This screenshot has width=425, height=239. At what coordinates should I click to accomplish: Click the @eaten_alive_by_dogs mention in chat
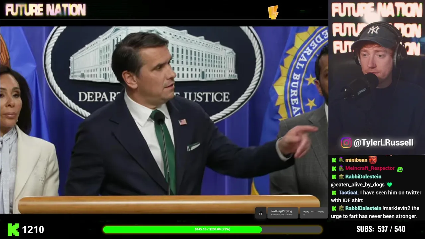pyautogui.click(x=358, y=185)
